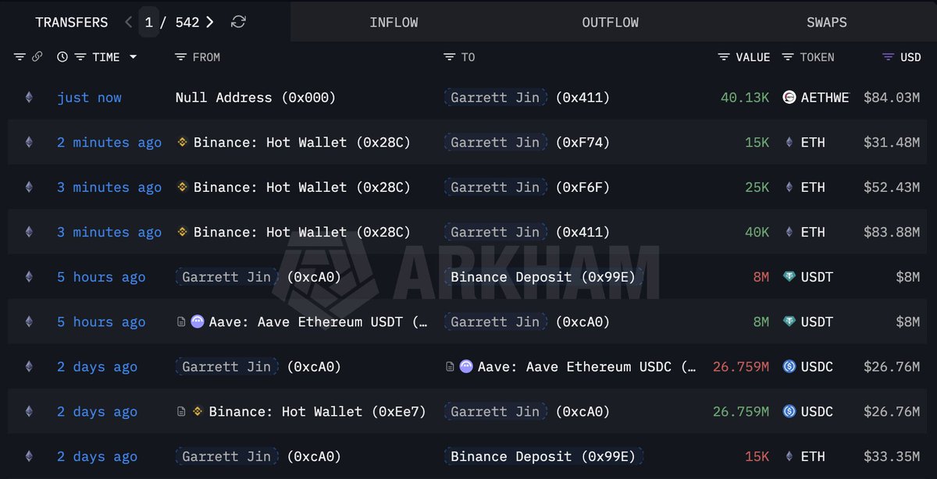Switch to the INFLOW tab
The height and width of the screenshot is (479, 937).
point(394,22)
